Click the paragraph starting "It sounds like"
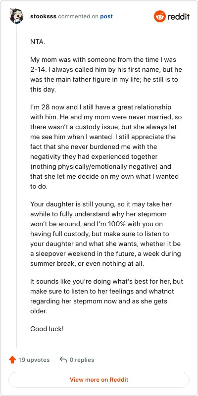 (106, 296)
